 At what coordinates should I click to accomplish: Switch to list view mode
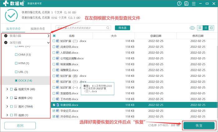coord(206,28)
